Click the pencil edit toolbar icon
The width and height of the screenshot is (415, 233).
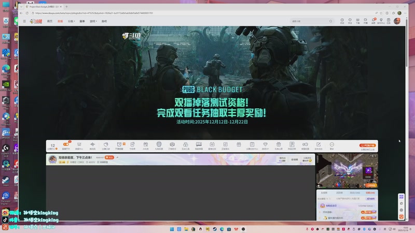pos(319,145)
